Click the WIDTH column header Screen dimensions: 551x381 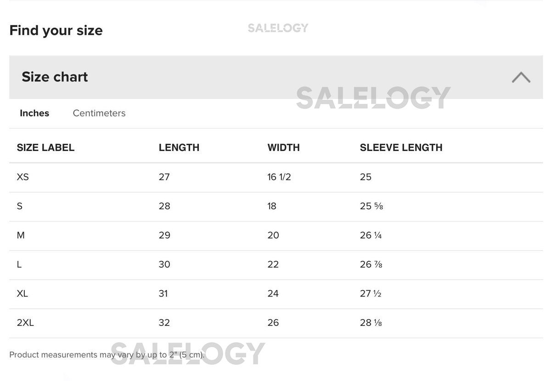tap(283, 148)
